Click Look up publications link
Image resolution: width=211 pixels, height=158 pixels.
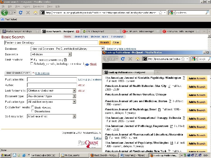click(x=90, y=80)
